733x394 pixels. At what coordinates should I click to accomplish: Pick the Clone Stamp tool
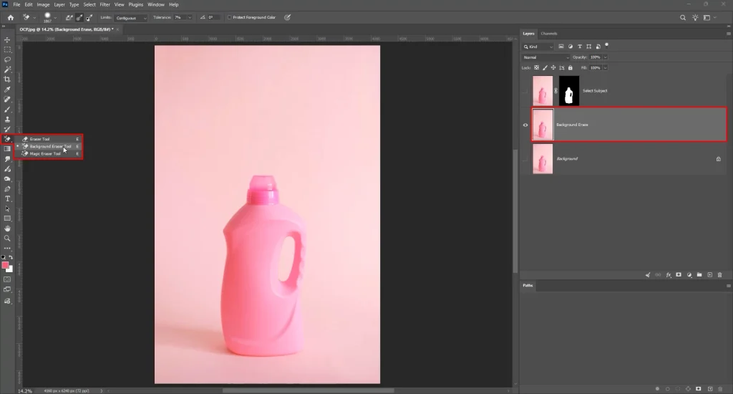(x=7, y=120)
